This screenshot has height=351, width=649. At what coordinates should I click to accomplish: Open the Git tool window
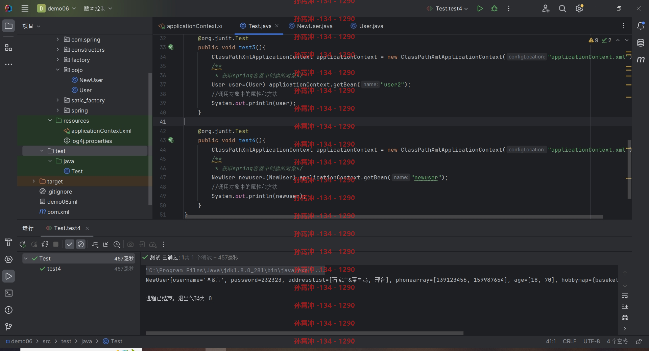coord(8,327)
